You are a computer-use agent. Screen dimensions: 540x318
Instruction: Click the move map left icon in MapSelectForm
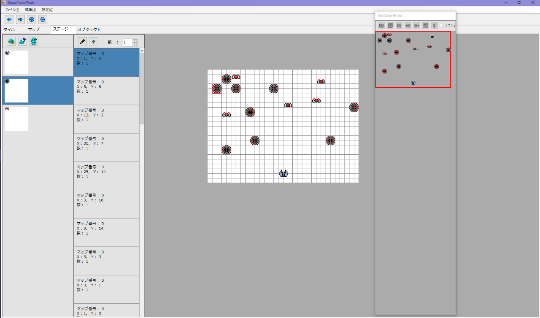click(408, 26)
